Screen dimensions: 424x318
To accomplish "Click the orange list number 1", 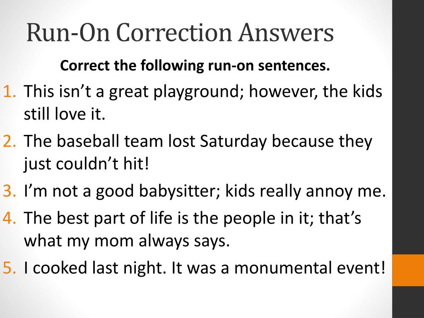I will (10, 91).
